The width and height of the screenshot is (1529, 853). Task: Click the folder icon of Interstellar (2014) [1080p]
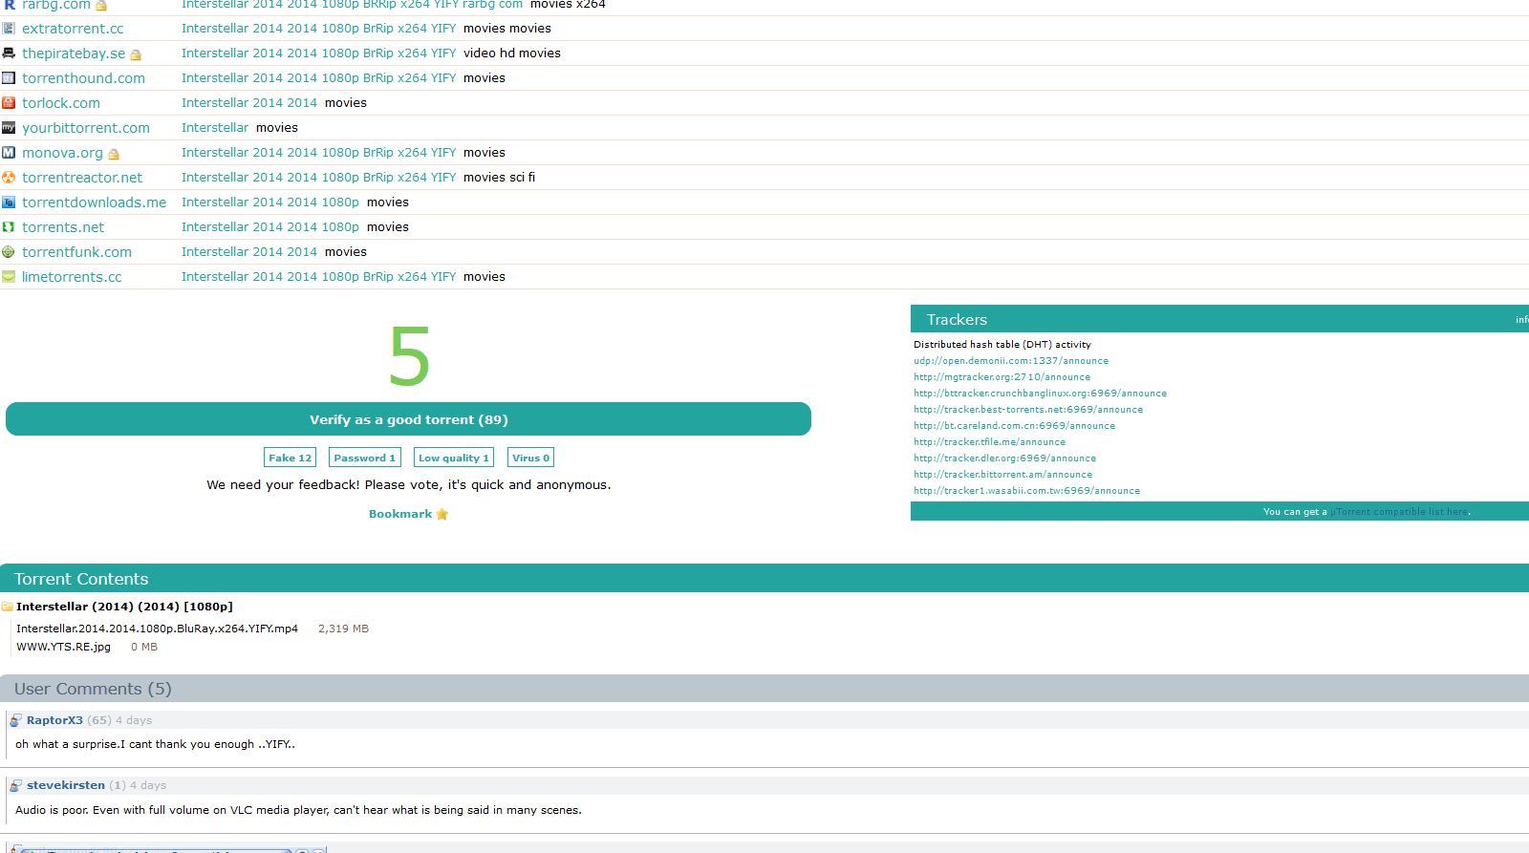tap(8, 607)
